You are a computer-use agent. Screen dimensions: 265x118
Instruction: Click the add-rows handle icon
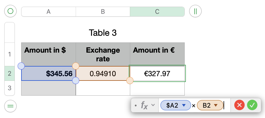10,106
